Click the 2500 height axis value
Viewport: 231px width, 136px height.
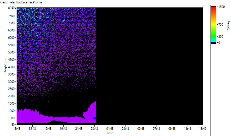[x=11, y=89]
